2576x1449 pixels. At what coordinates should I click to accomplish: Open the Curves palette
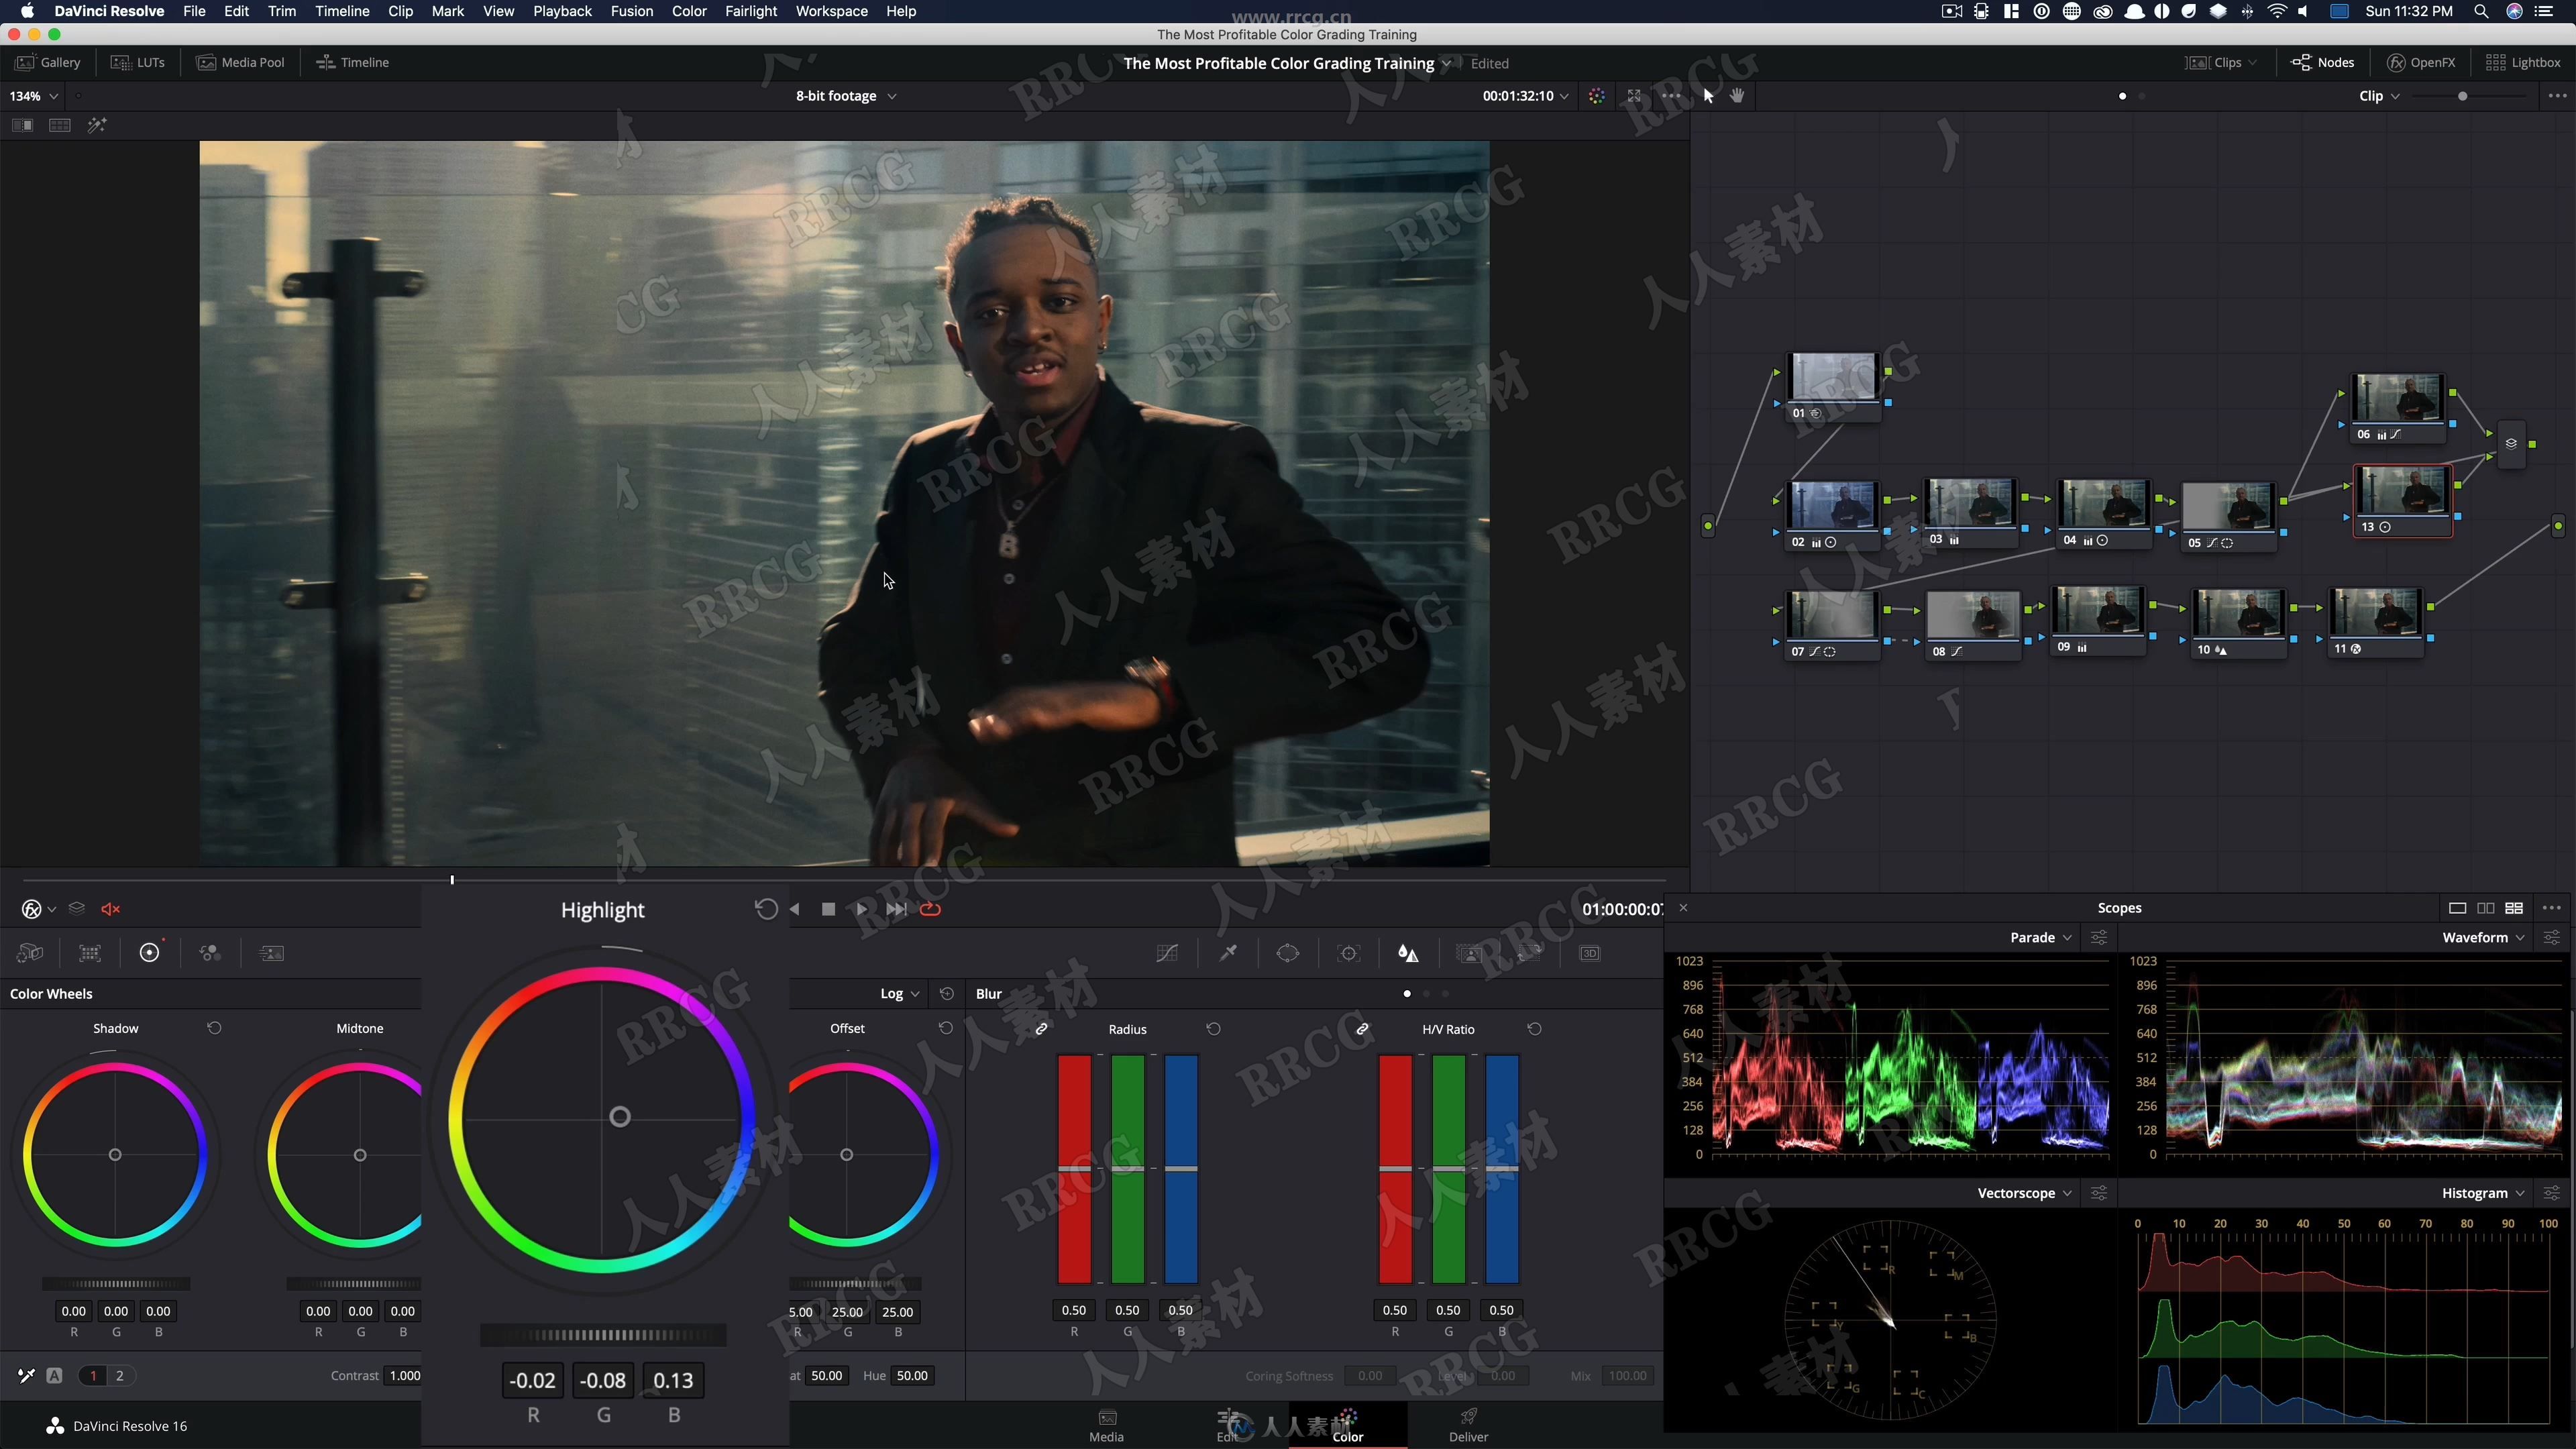1167,953
